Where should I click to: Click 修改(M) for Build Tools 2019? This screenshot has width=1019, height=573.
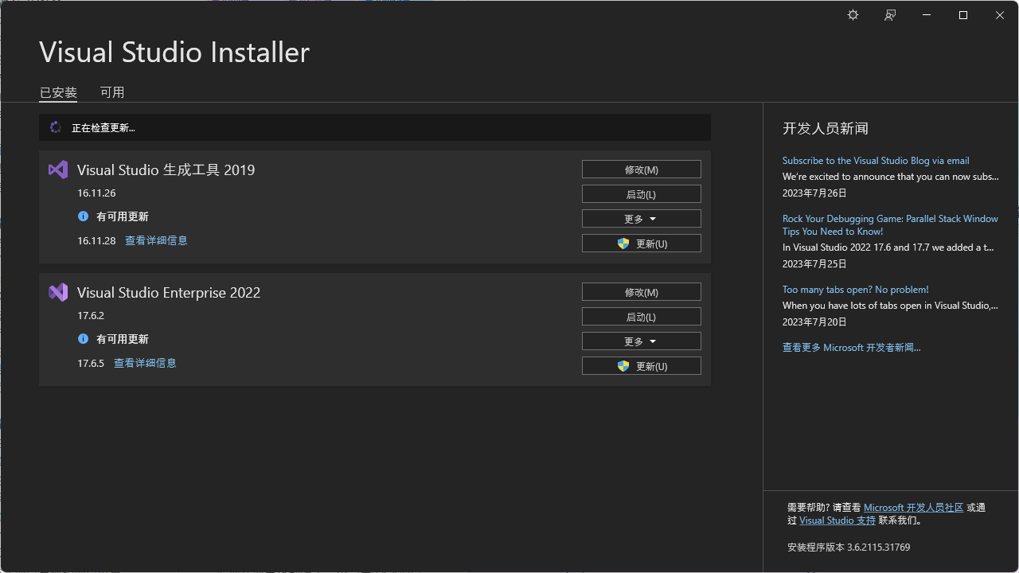(642, 170)
